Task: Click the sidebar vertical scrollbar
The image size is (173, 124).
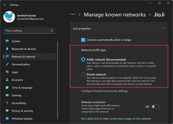Action: (57, 80)
